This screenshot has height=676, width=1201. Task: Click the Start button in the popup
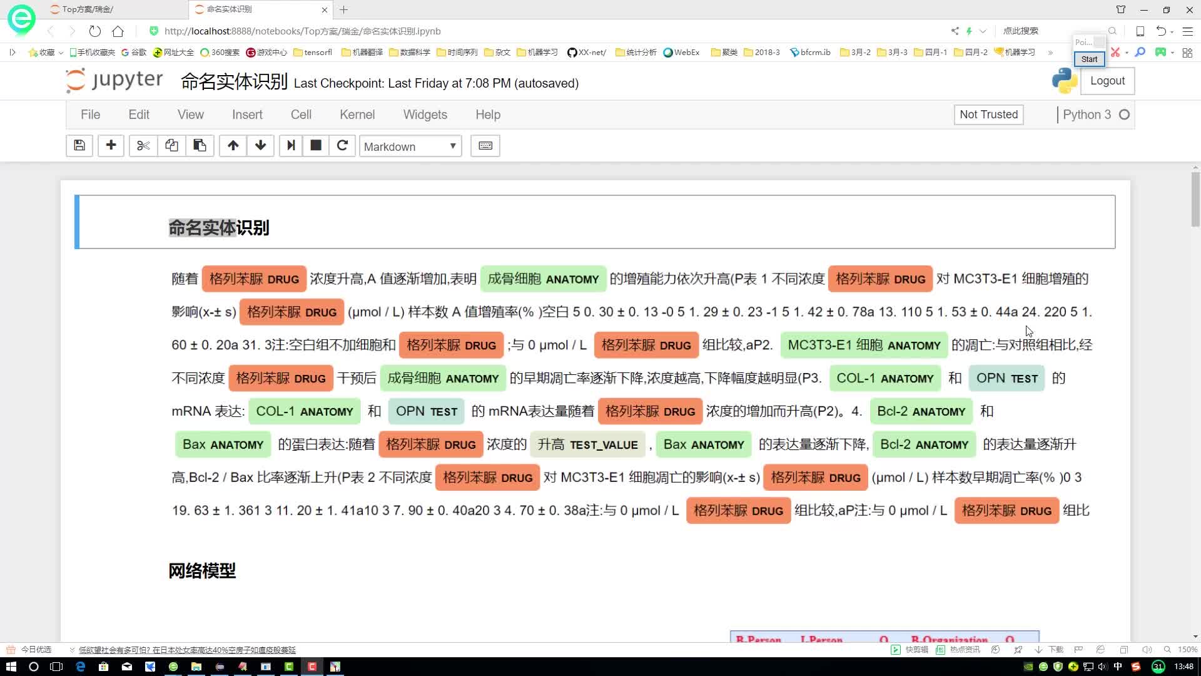point(1089,59)
